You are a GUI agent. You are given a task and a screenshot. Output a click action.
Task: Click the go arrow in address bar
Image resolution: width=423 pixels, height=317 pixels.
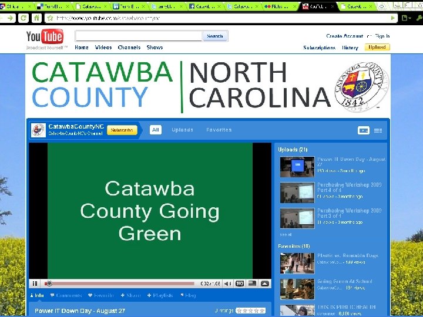(393, 18)
